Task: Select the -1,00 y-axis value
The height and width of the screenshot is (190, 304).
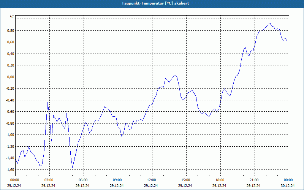Action: click(x=10, y=135)
